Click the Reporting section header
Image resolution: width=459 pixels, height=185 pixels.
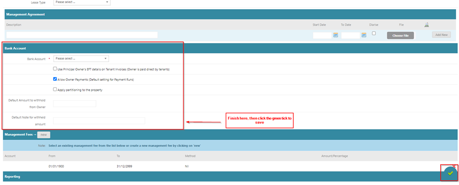[230, 177]
